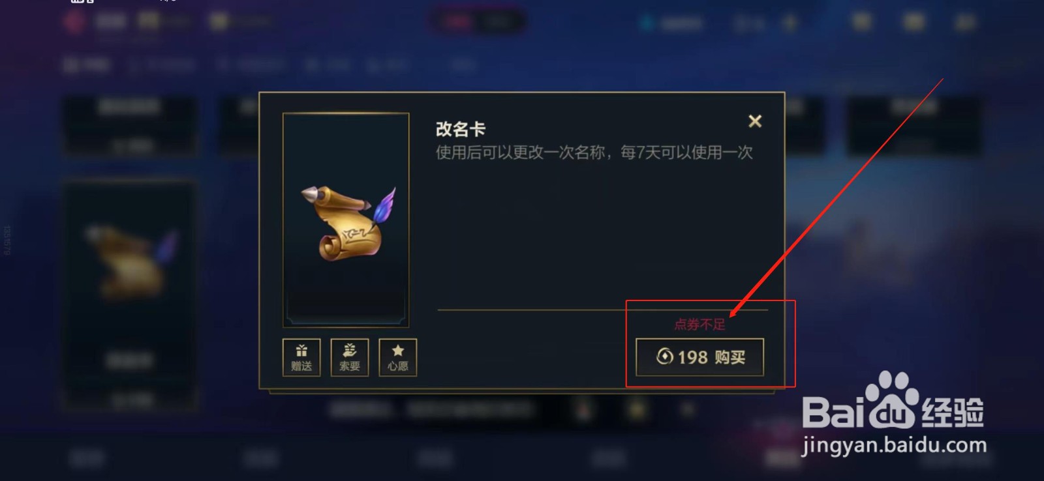The height and width of the screenshot is (481, 1044).
Task: Click the quill feather on the scroll
Action: [x=384, y=205]
